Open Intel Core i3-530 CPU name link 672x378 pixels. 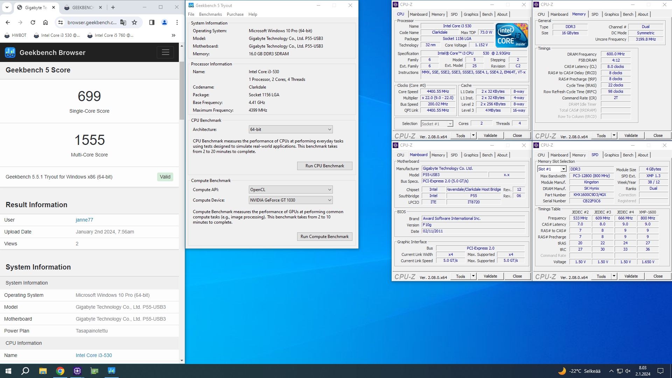[94, 355]
